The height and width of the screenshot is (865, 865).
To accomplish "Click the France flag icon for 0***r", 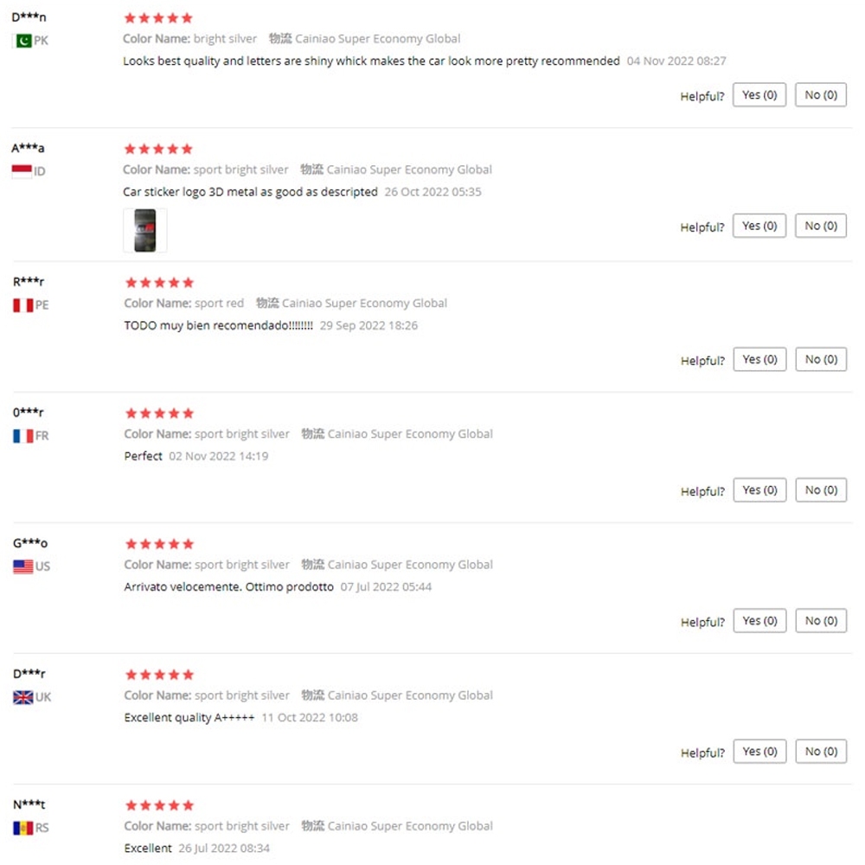I will (23, 436).
